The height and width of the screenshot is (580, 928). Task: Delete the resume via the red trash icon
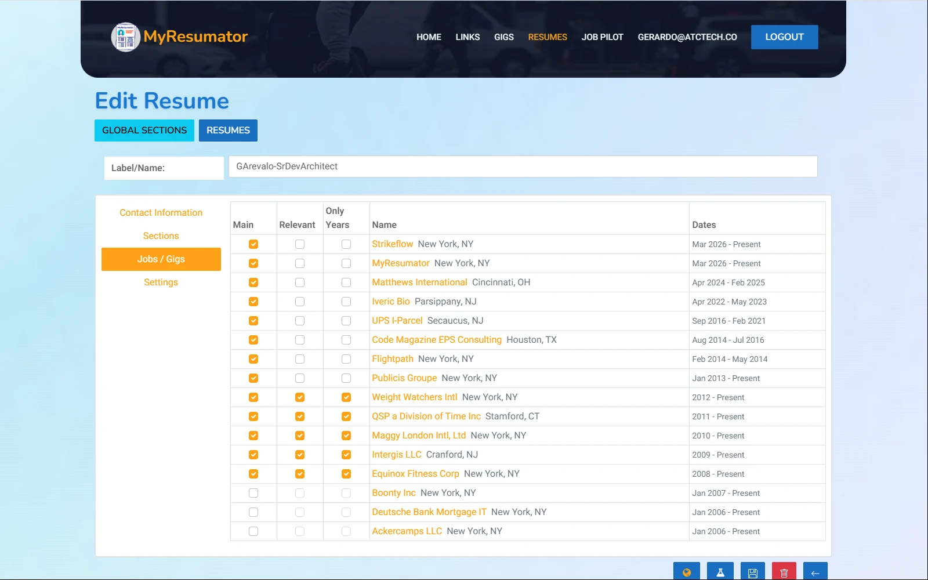coord(784,571)
